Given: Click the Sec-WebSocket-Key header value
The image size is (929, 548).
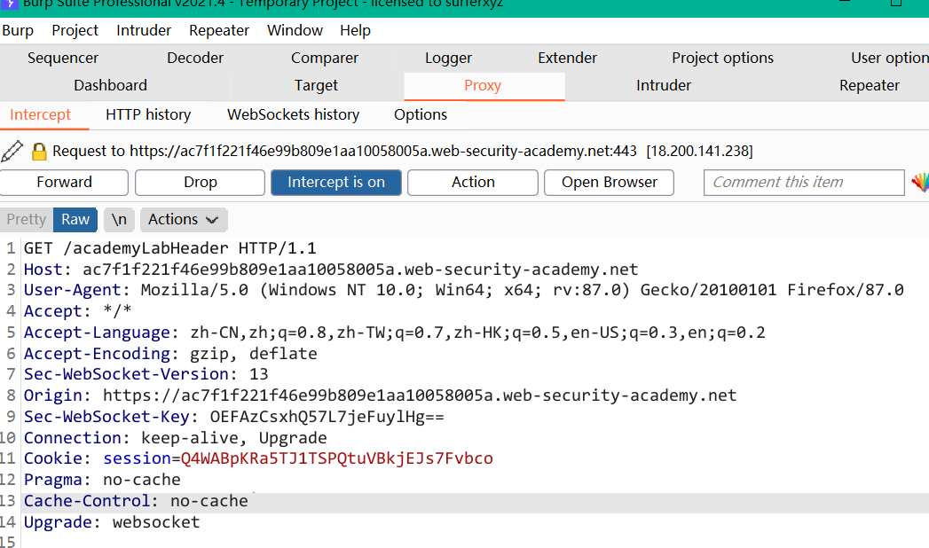Looking at the screenshot, I should tap(327, 417).
